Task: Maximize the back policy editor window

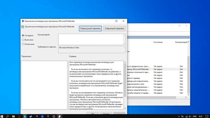Action: click(x=179, y=26)
